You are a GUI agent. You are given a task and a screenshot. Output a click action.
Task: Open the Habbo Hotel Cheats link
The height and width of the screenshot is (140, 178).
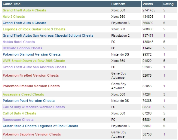(x=19, y=42)
